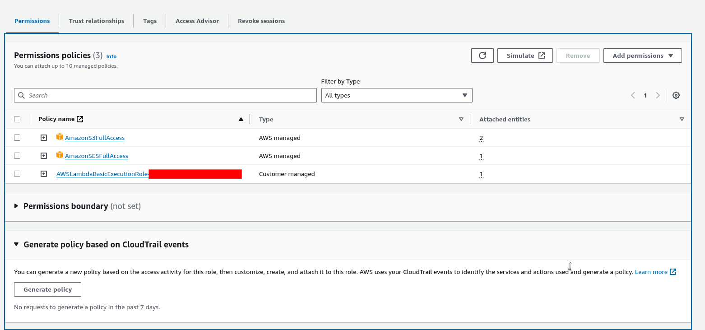705x330 pixels.
Task: Select all policies checkbox in header
Action: click(17, 119)
